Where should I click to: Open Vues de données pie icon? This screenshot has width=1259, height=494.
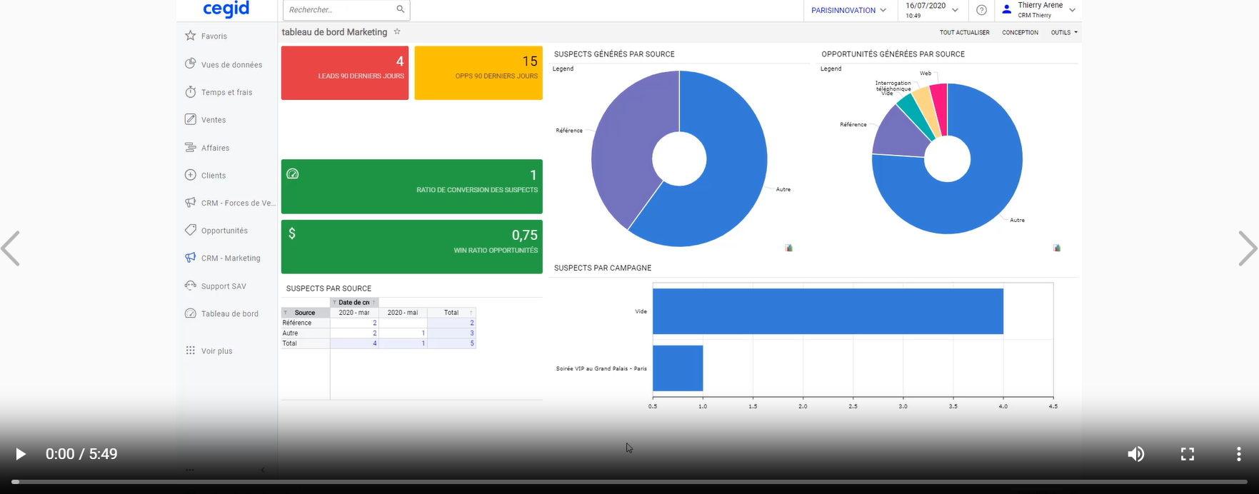tap(190, 64)
